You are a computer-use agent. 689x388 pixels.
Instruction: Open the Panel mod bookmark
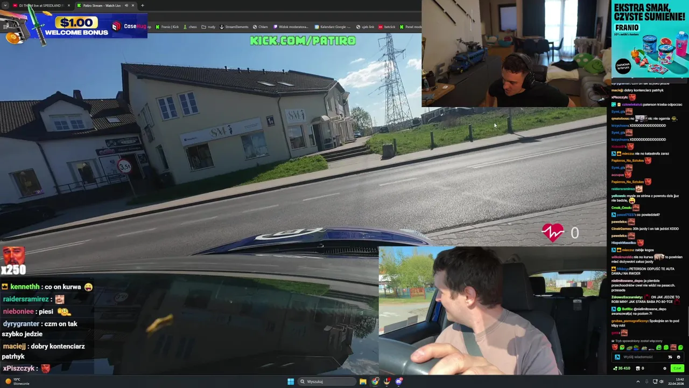pos(410,26)
